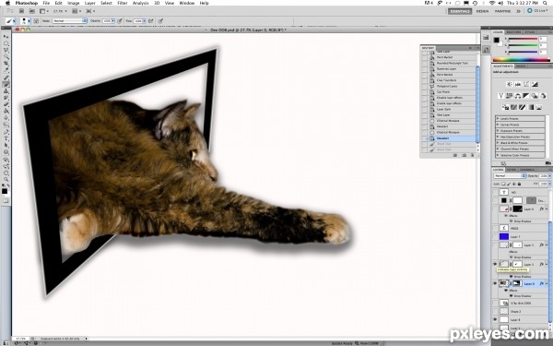The height and width of the screenshot is (346, 553).
Task: Switch to the Swatches tab
Action: (513, 32)
